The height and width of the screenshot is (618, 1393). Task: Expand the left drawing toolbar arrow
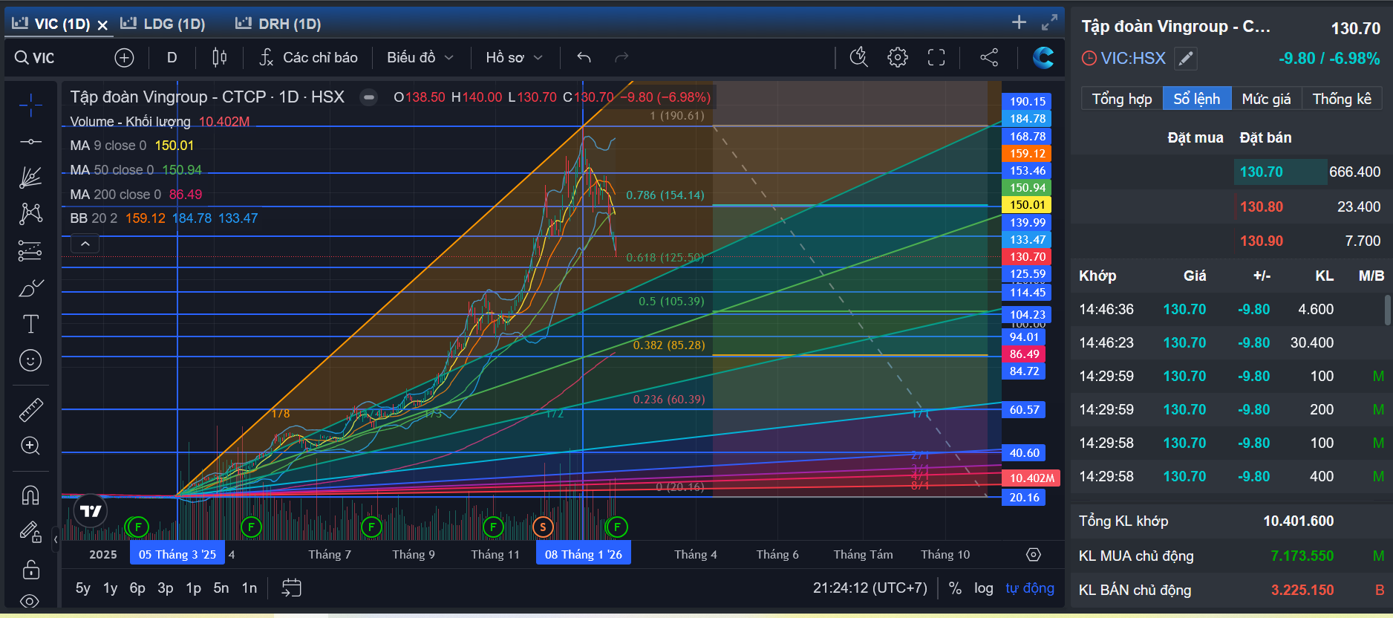pos(56,539)
